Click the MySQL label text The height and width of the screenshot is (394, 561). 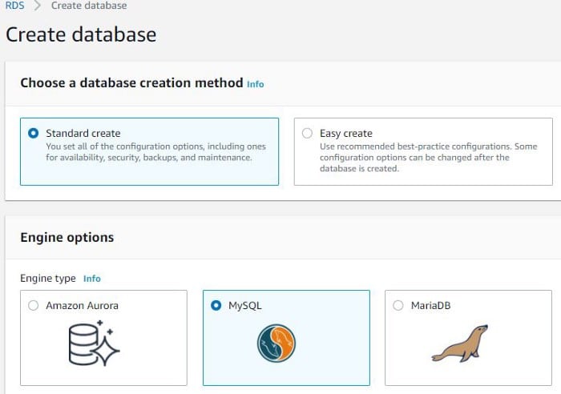245,306
